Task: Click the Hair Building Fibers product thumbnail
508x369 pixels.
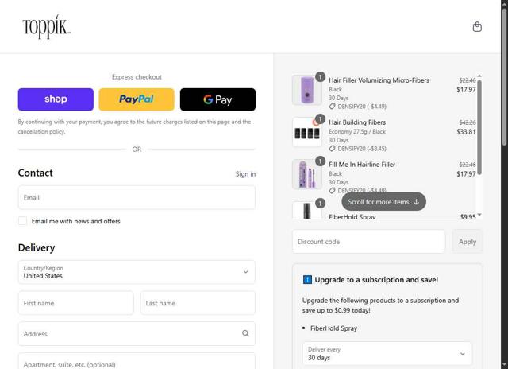Action: pos(307,132)
